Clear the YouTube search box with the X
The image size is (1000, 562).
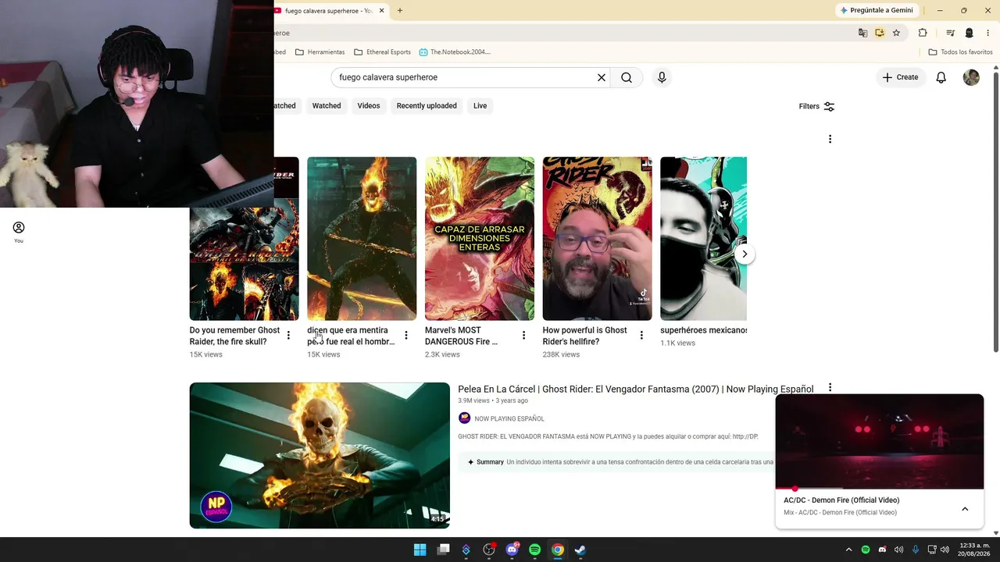[x=602, y=77]
